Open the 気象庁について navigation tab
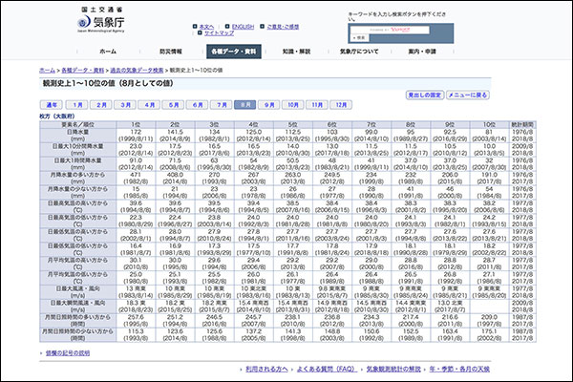 point(359,50)
